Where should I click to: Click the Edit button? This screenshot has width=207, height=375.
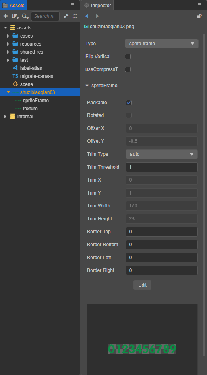143,285
